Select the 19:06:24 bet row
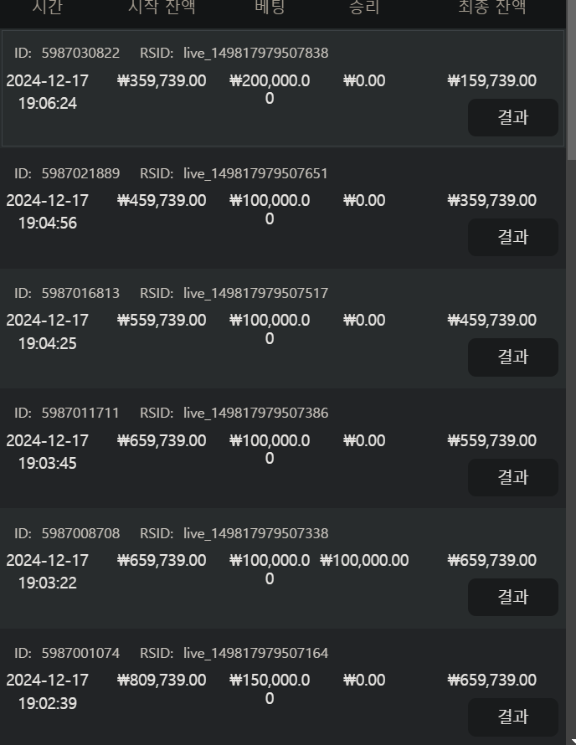 click(283, 89)
